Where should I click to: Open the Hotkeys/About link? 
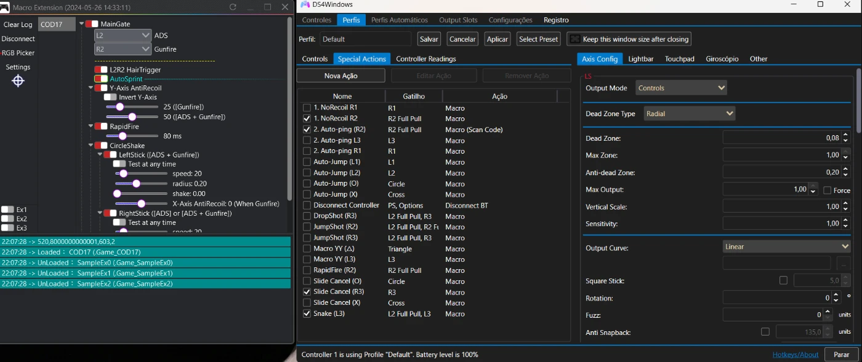point(796,355)
